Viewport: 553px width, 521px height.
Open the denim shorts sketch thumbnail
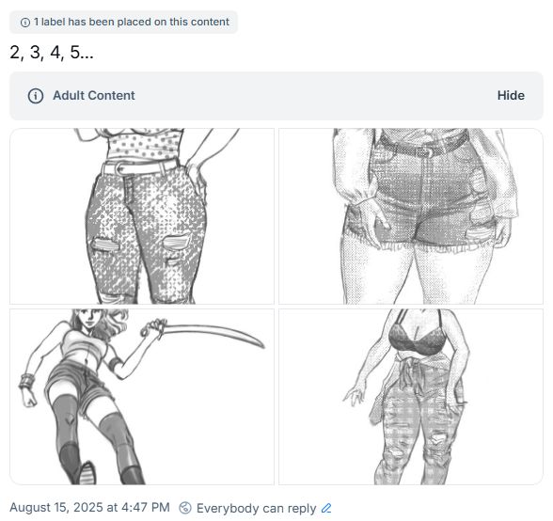(x=411, y=216)
